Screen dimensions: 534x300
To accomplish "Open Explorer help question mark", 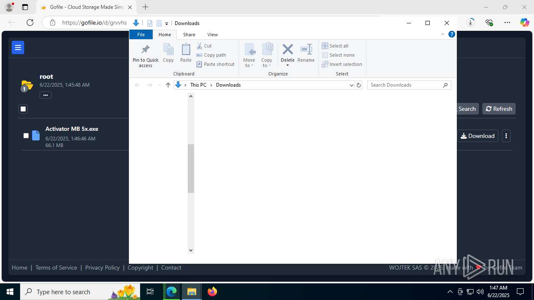I will coord(451,35).
